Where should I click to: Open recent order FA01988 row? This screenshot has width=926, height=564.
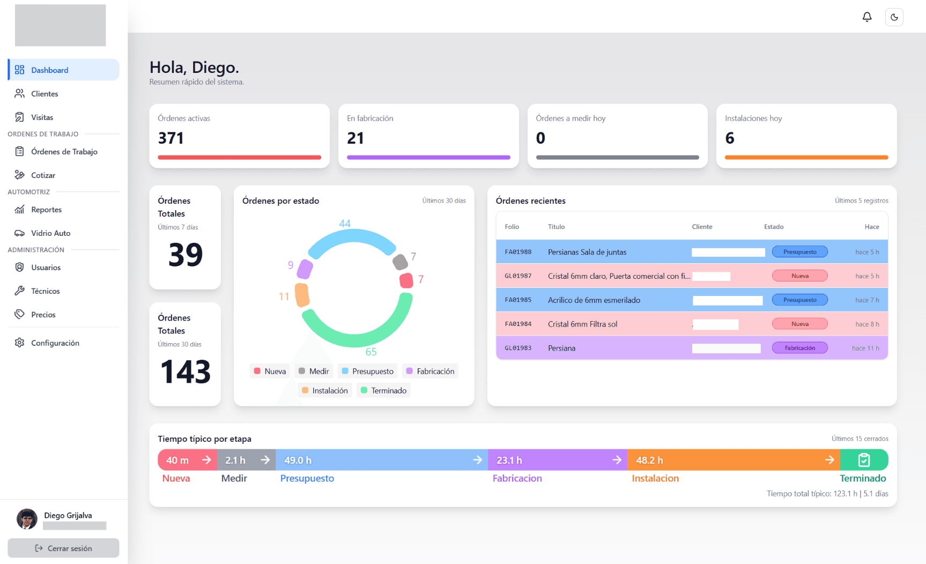point(692,252)
